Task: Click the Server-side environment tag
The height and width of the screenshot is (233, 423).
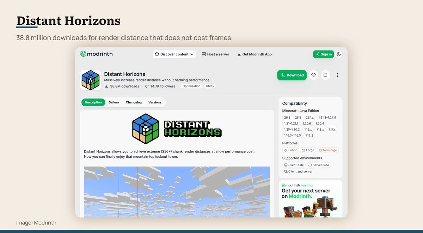Action: (319, 165)
